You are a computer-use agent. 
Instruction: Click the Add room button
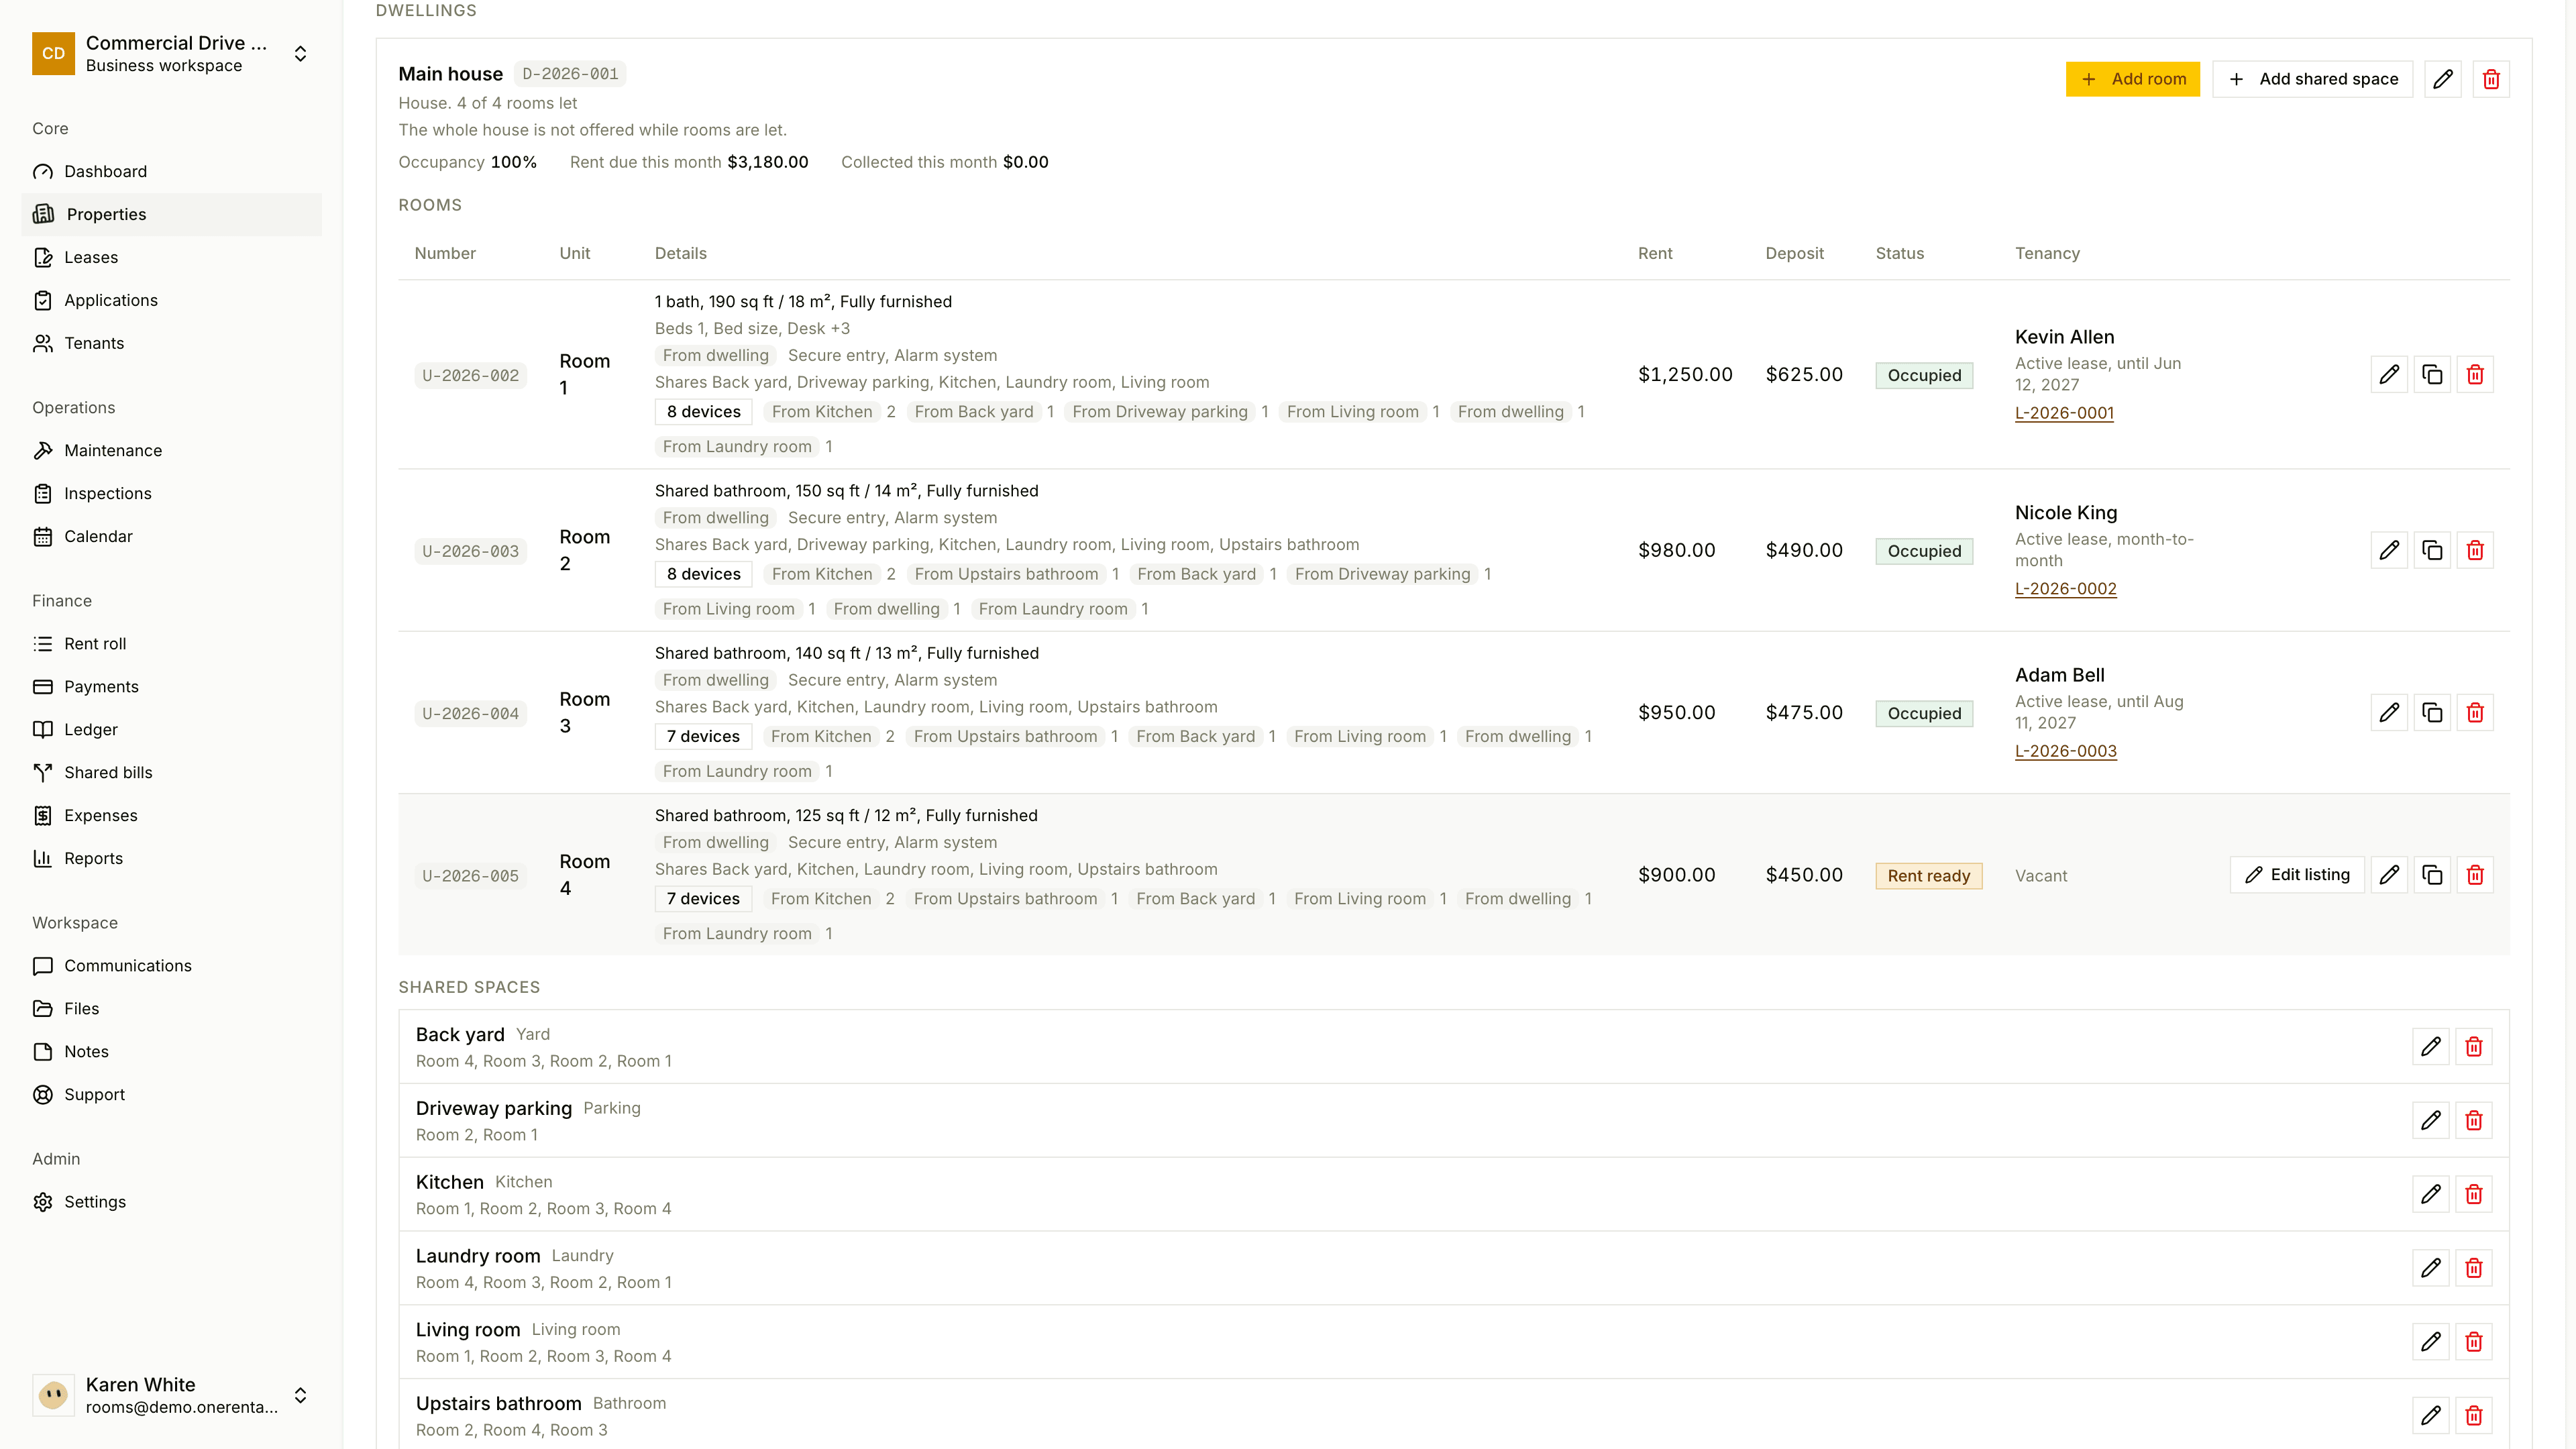[2132, 79]
